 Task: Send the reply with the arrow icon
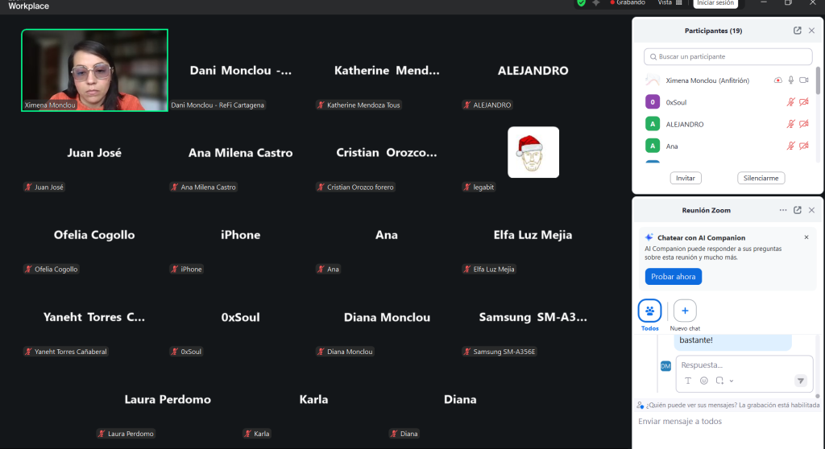tap(801, 381)
